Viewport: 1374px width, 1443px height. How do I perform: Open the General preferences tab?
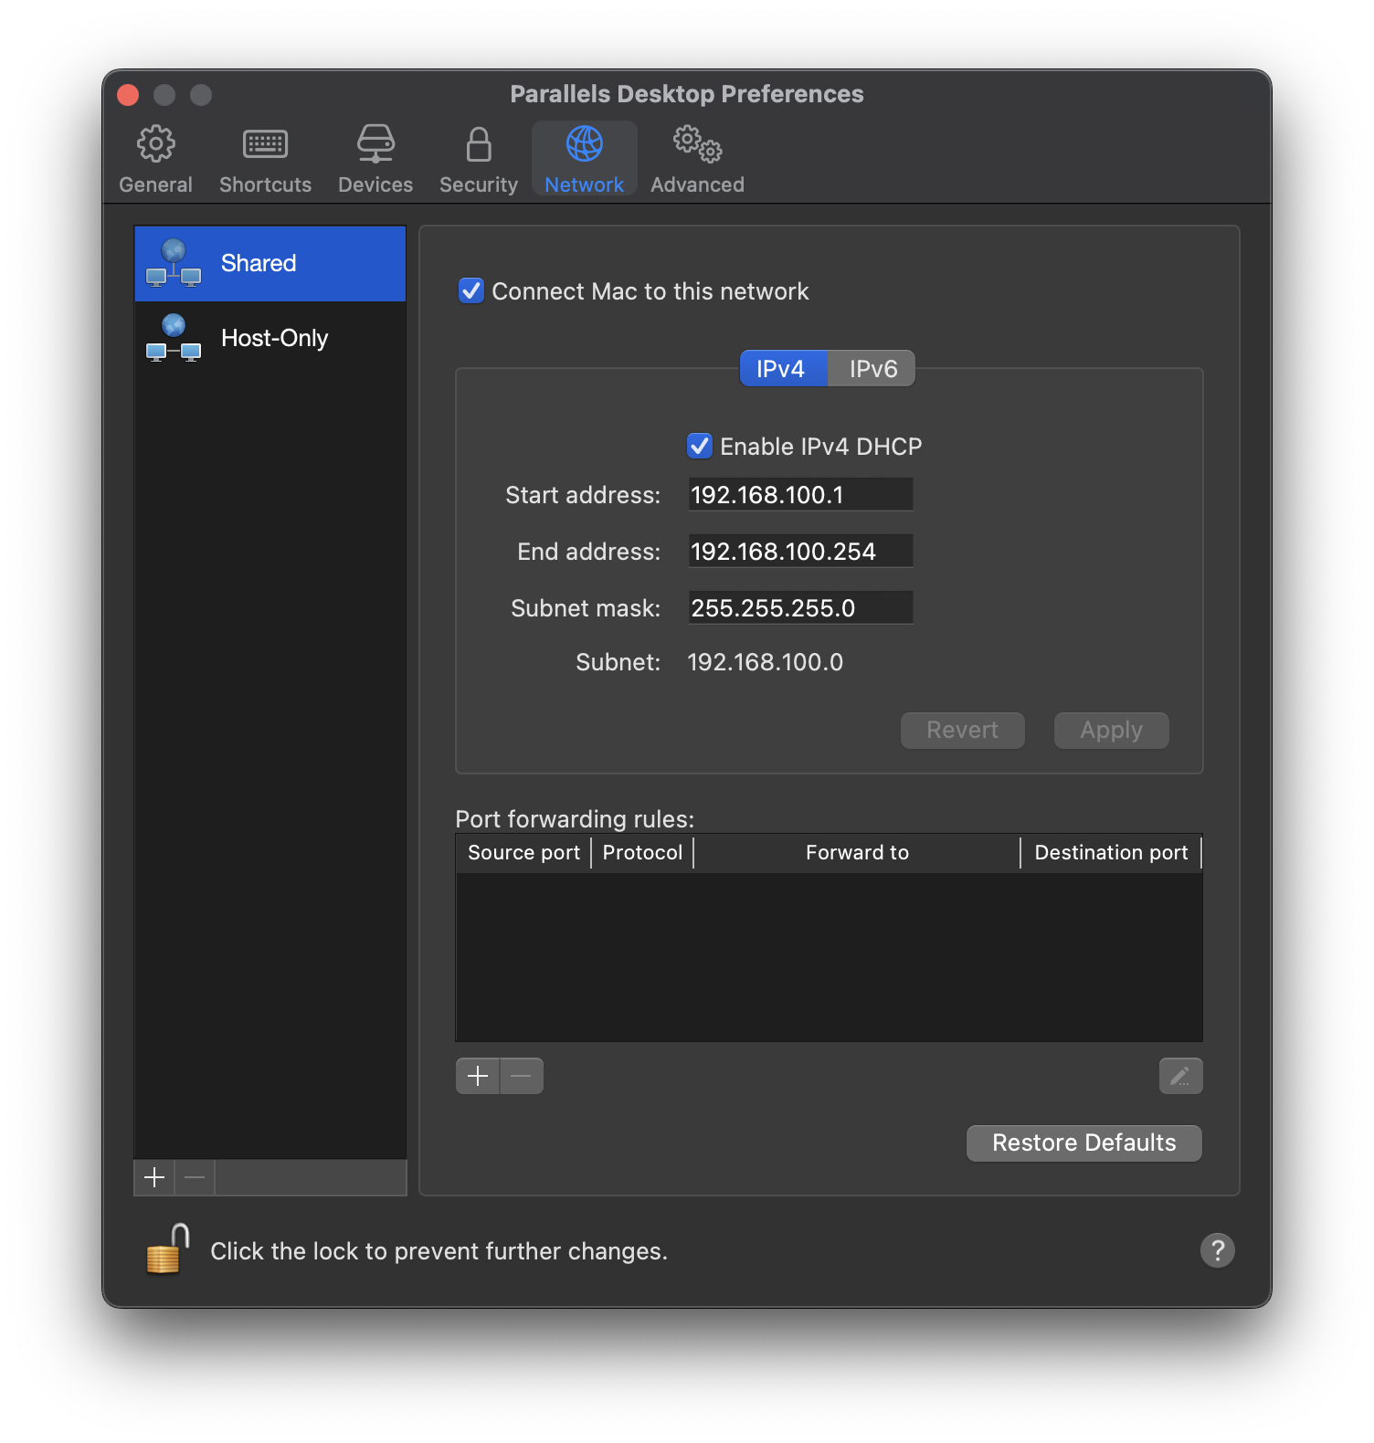pos(155,160)
